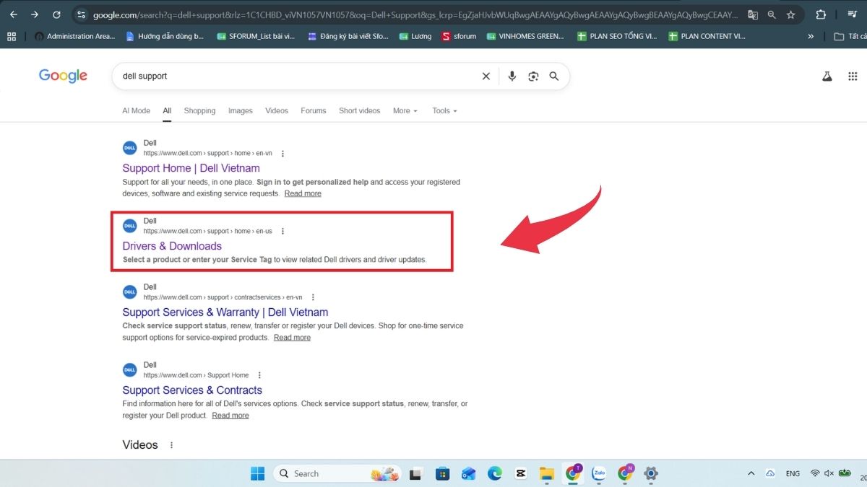Open the VINHOMES GREEN bookmark
This screenshot has width=867, height=487.
[x=525, y=36]
